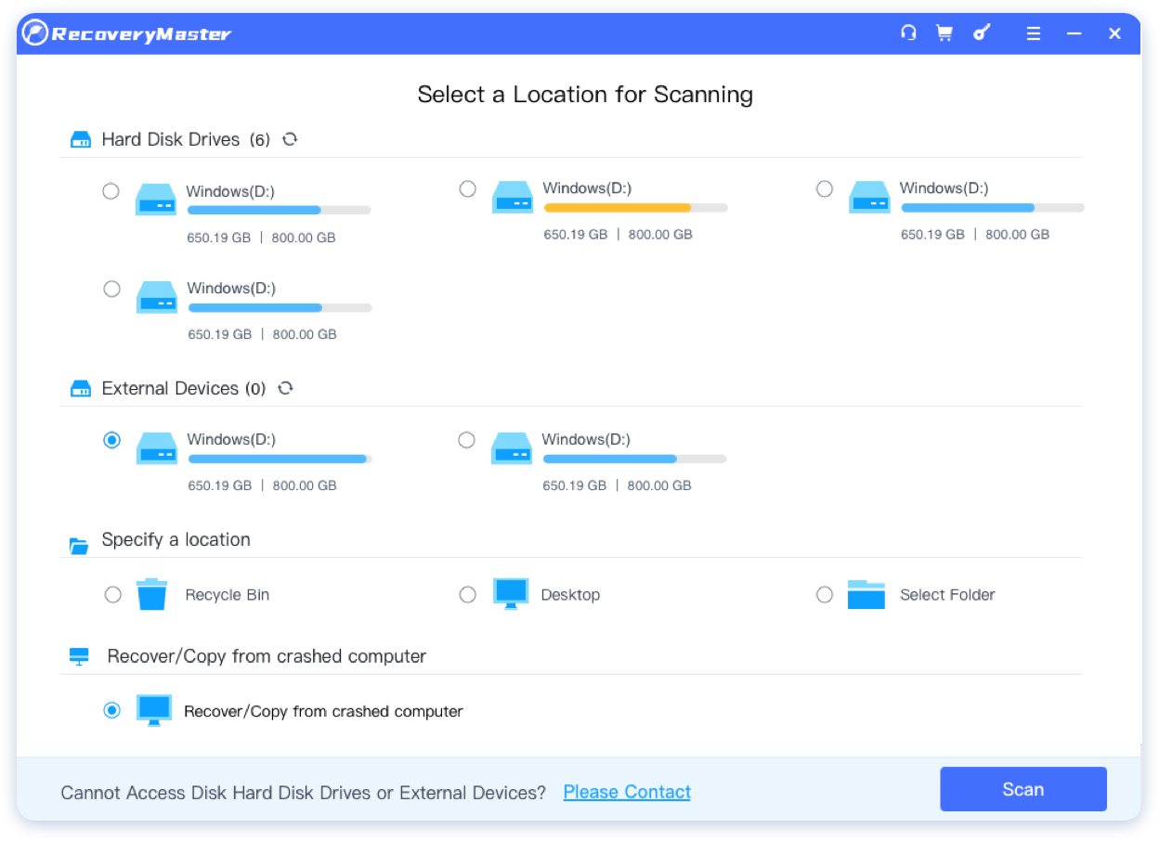This screenshot has height=841, width=1159.
Task: Click the Specify a location heading
Action: click(x=176, y=539)
